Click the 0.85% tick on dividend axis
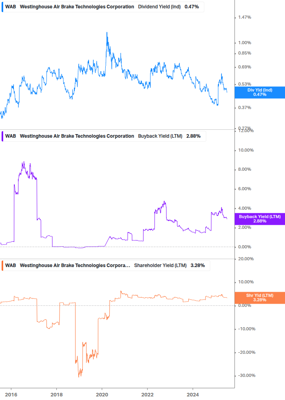The width and height of the screenshot is (285, 400). click(245, 53)
